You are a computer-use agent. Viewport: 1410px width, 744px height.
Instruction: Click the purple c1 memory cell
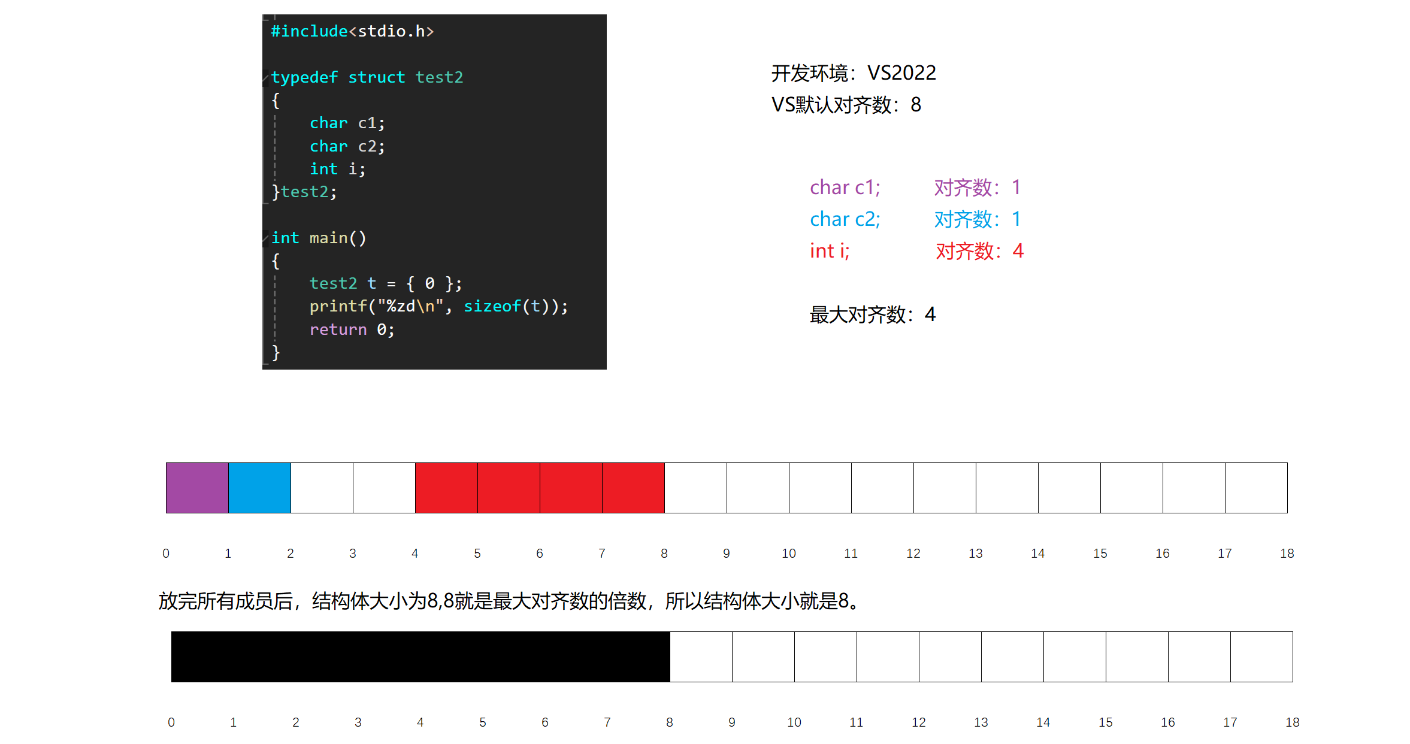[197, 488]
